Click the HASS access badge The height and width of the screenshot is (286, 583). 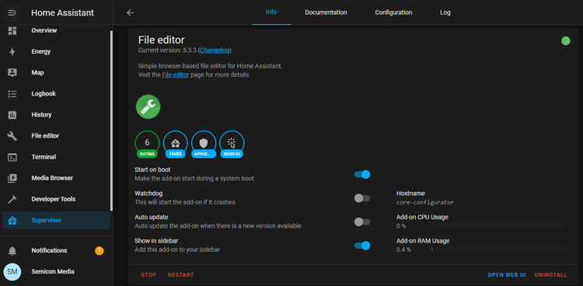[175, 145]
